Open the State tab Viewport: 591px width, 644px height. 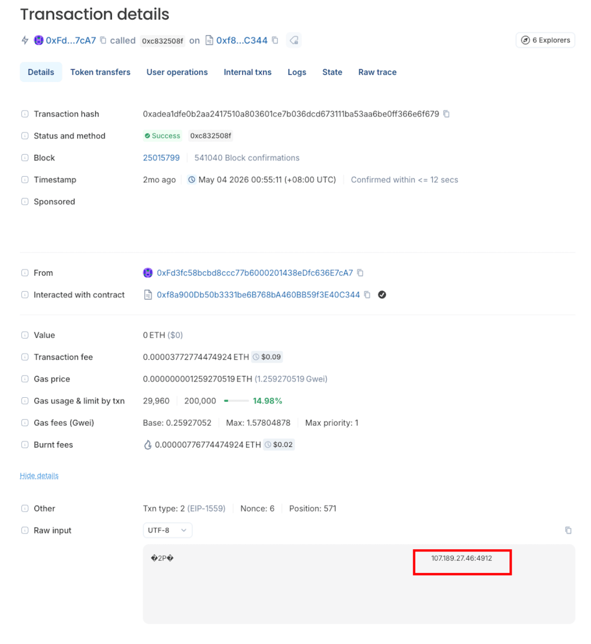tap(332, 72)
